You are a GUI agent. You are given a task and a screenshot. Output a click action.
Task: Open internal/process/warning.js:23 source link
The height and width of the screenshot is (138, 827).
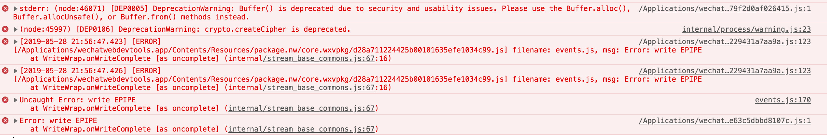[746, 29]
